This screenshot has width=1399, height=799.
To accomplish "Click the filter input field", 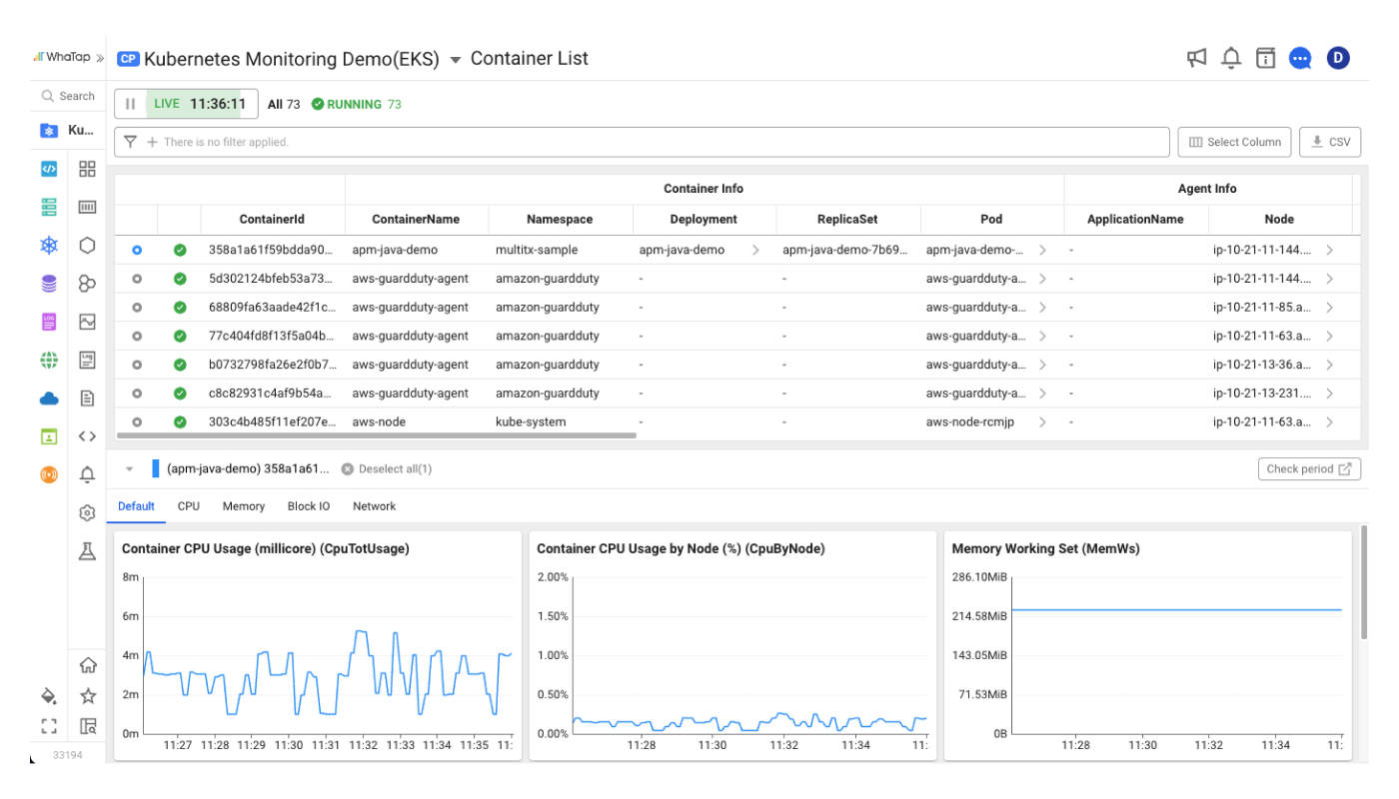I will (x=643, y=142).
